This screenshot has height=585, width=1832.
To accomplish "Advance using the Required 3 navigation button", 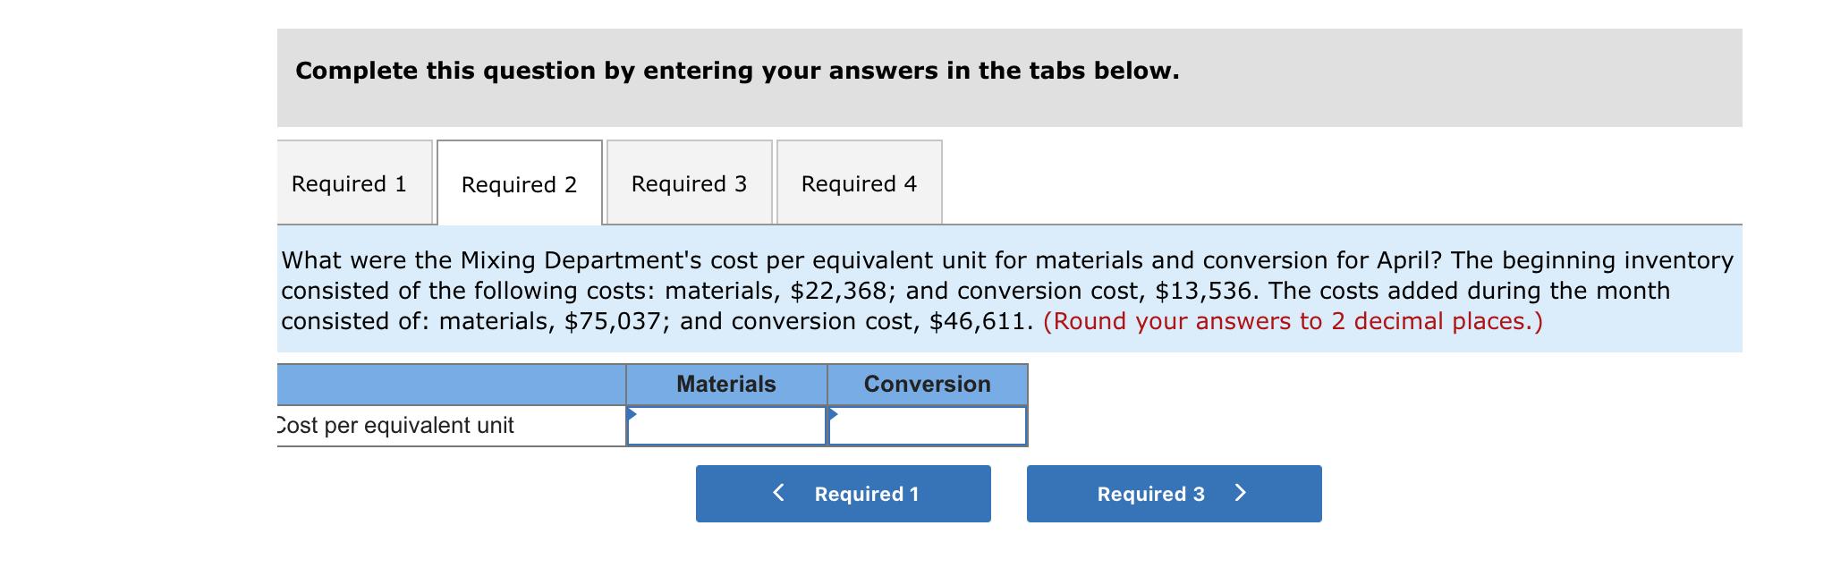I will click(1175, 493).
